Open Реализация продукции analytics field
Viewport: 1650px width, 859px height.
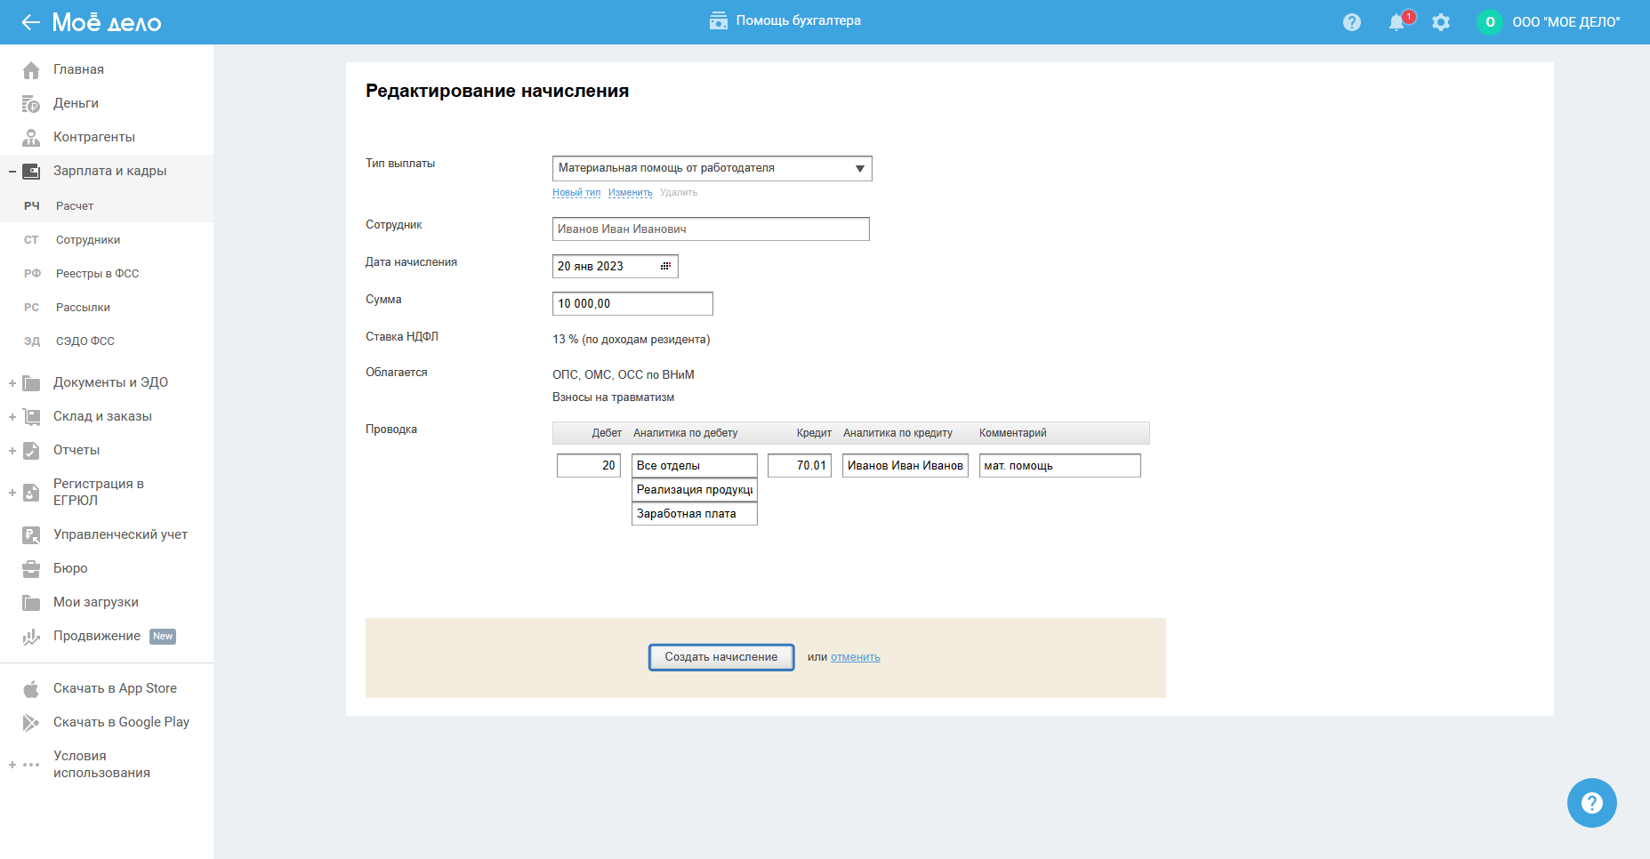pos(695,489)
